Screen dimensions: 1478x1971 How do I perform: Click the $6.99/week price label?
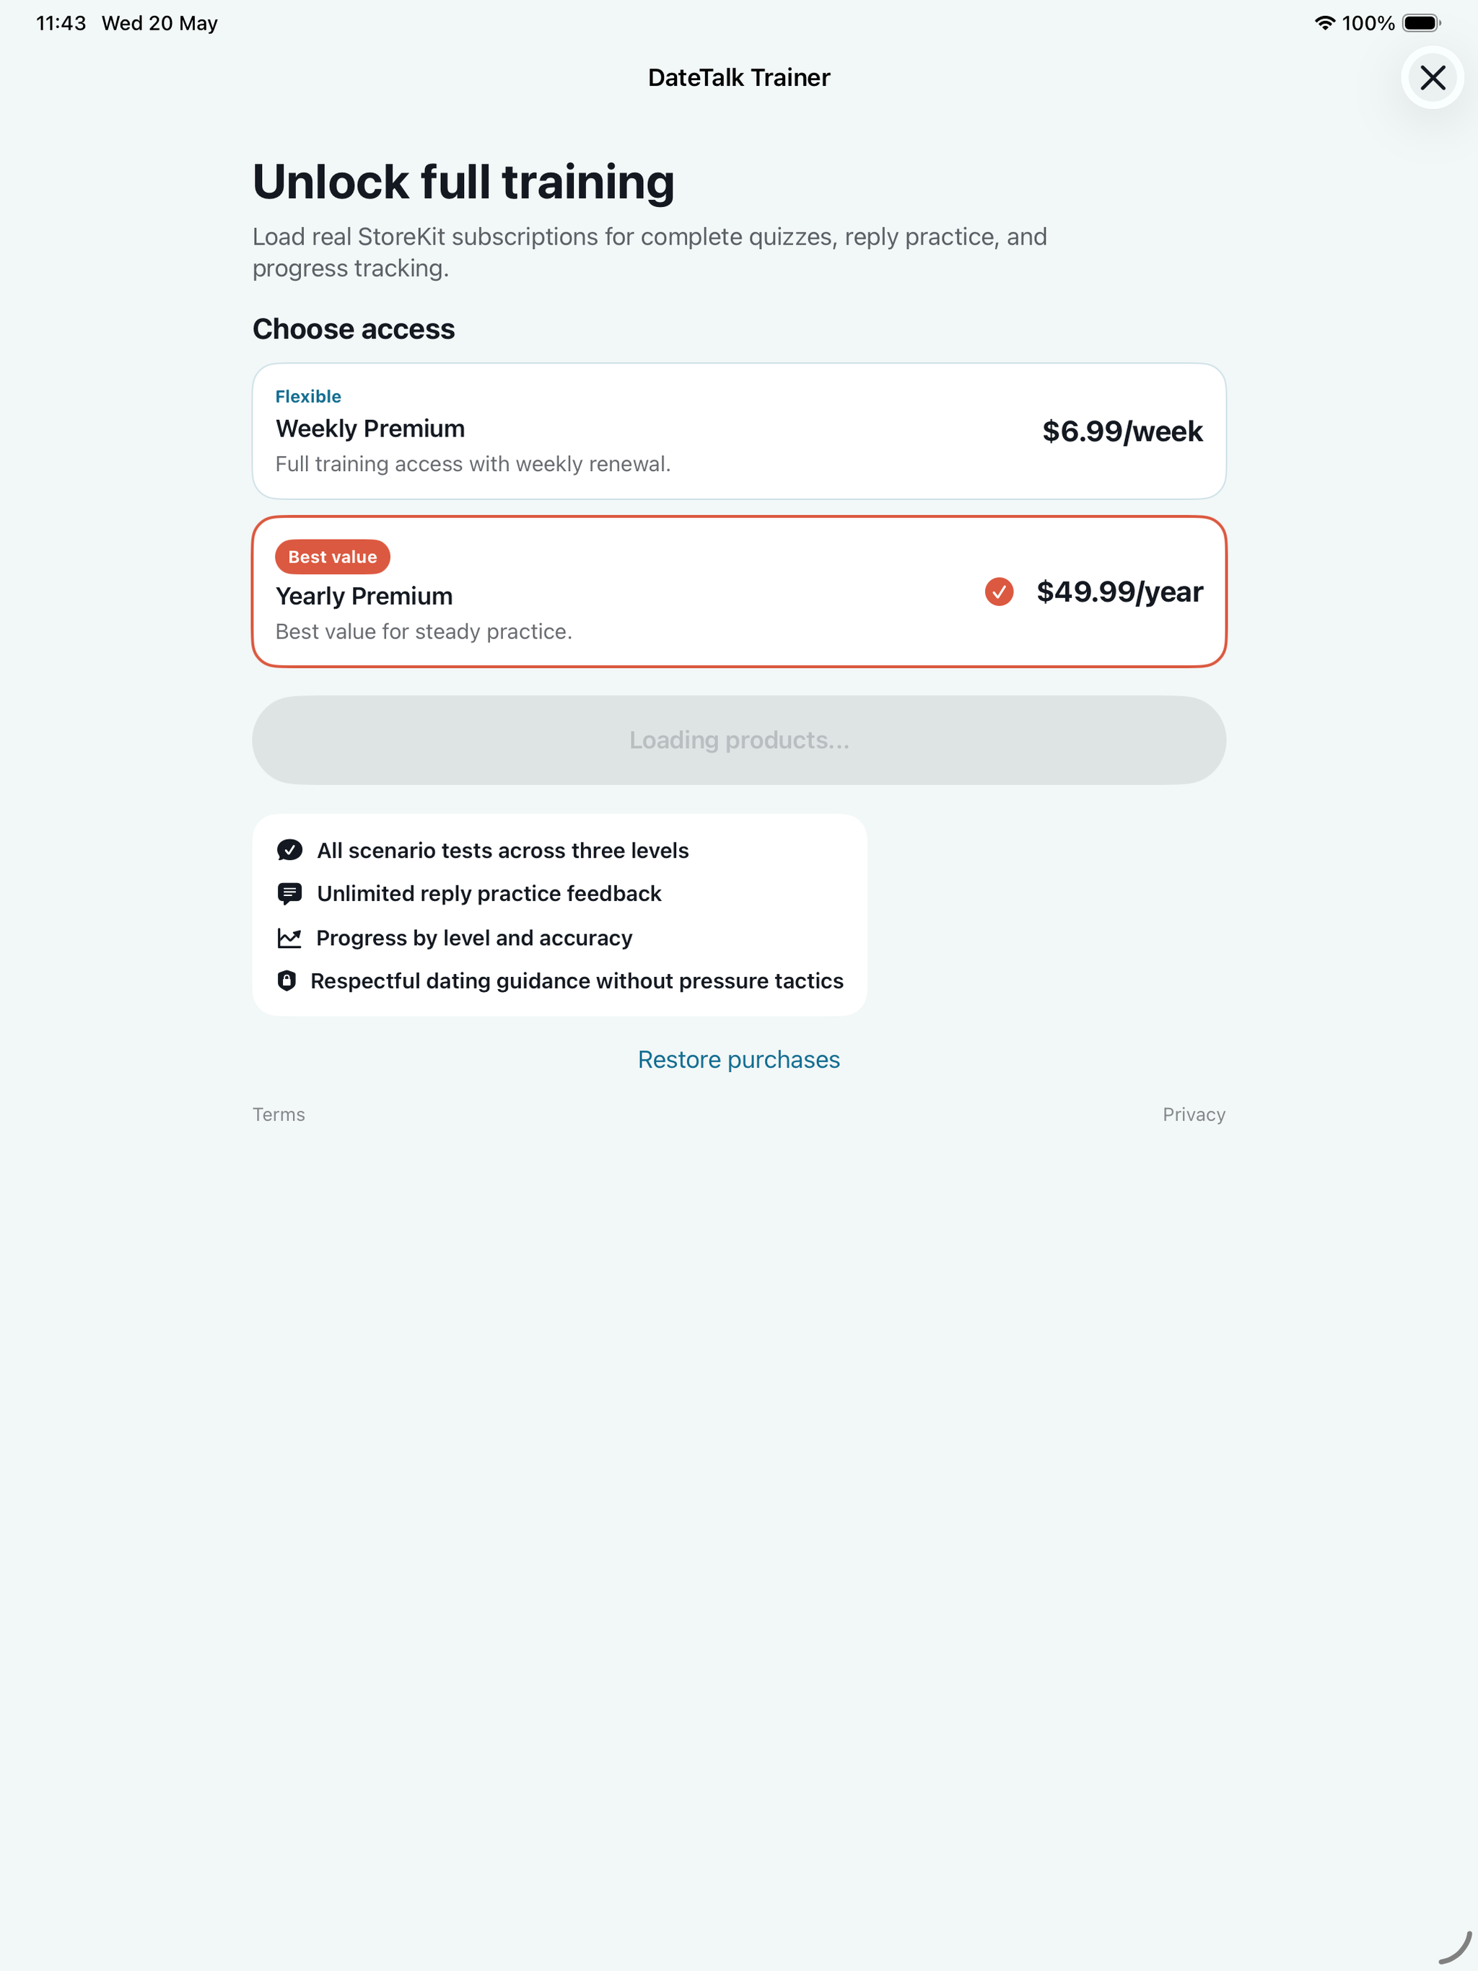click(1122, 431)
